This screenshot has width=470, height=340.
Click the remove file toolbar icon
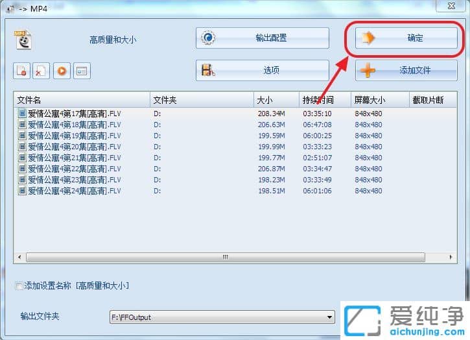click(x=21, y=71)
